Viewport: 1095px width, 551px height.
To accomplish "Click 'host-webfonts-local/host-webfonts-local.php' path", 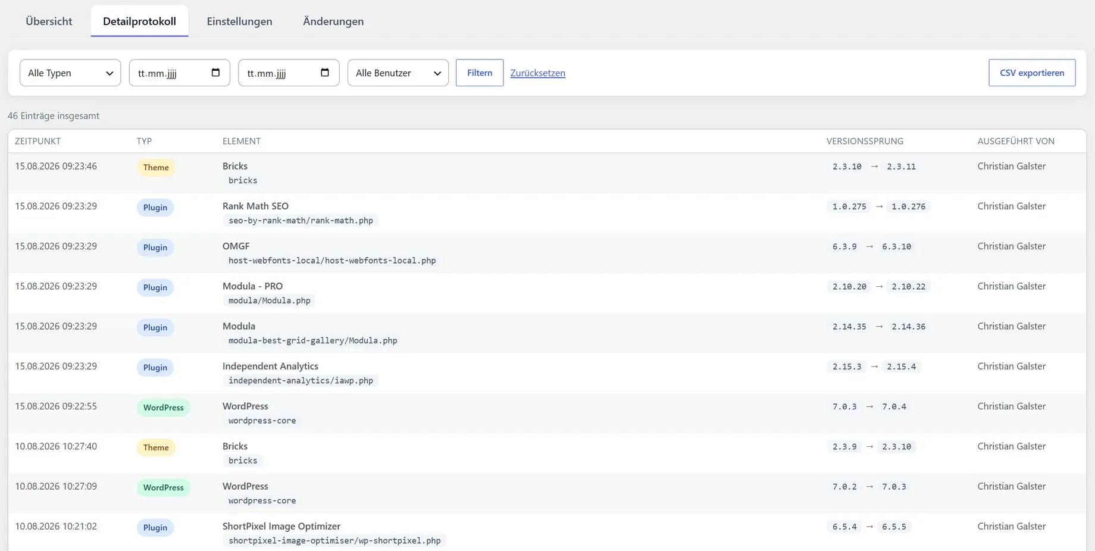I will click(332, 261).
